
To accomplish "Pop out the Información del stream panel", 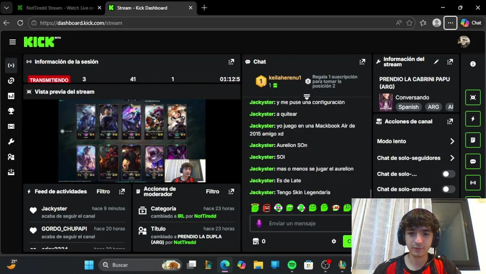I will pyautogui.click(x=450, y=62).
